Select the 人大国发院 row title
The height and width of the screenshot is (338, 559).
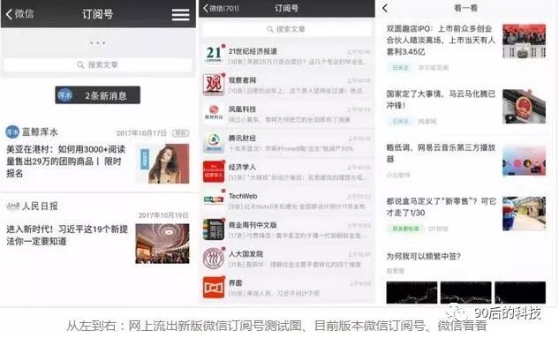pos(246,254)
